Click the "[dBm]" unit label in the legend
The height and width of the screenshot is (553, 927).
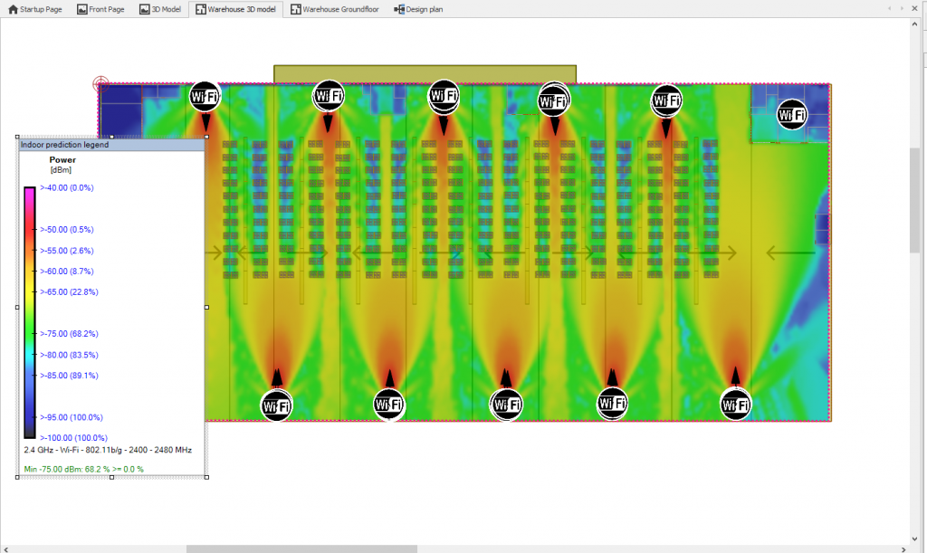click(x=61, y=170)
